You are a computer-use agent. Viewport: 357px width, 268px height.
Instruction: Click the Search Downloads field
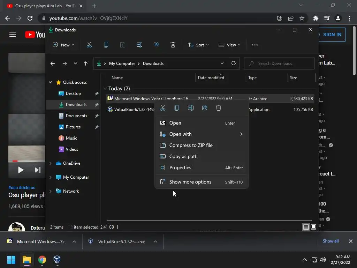pos(279,64)
